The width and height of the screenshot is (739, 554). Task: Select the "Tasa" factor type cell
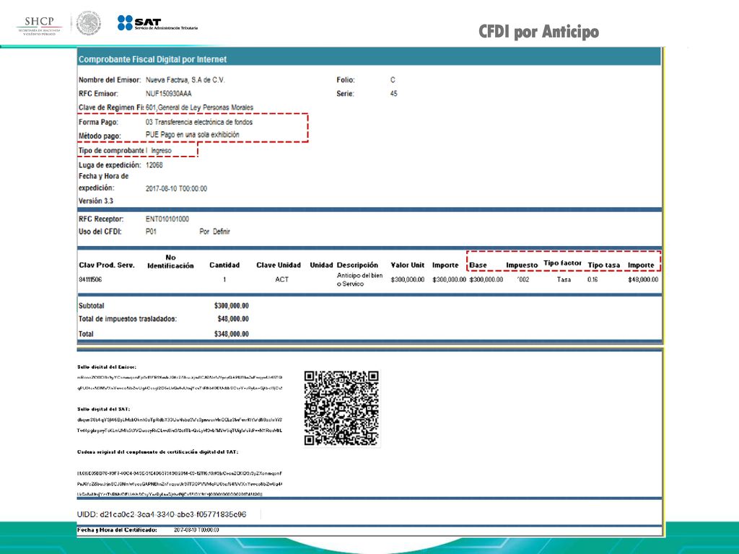coord(564,279)
